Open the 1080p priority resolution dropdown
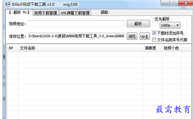 tap(170, 25)
